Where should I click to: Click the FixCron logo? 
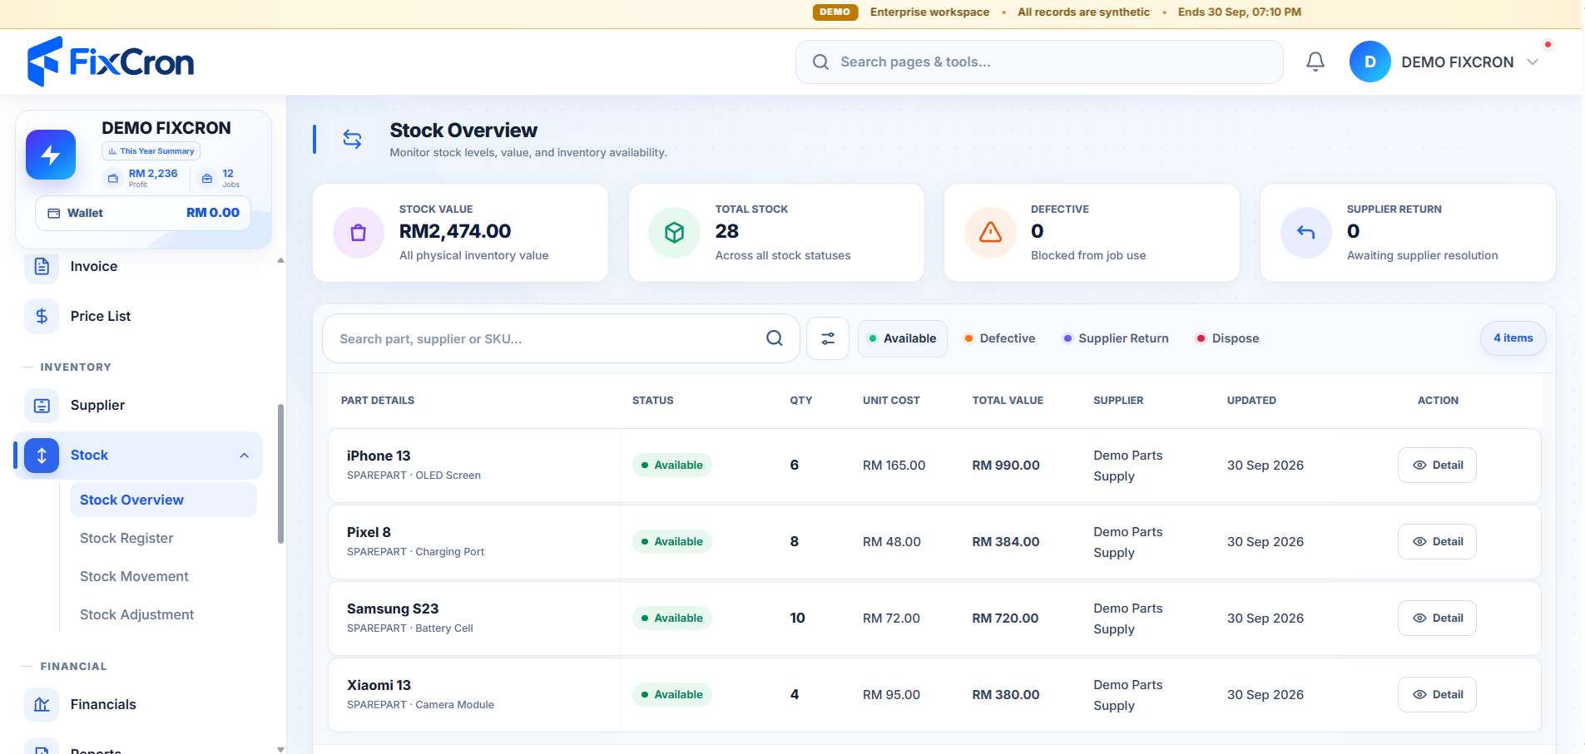pos(111,62)
